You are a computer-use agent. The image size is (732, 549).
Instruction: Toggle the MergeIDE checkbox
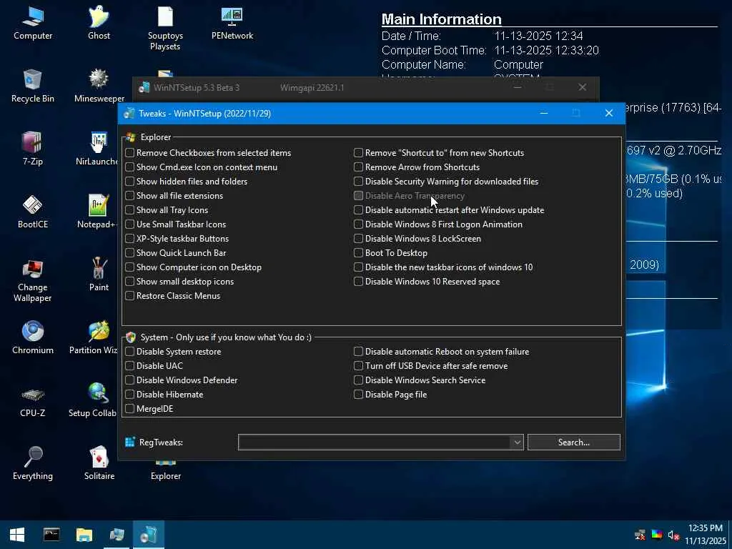tap(130, 409)
